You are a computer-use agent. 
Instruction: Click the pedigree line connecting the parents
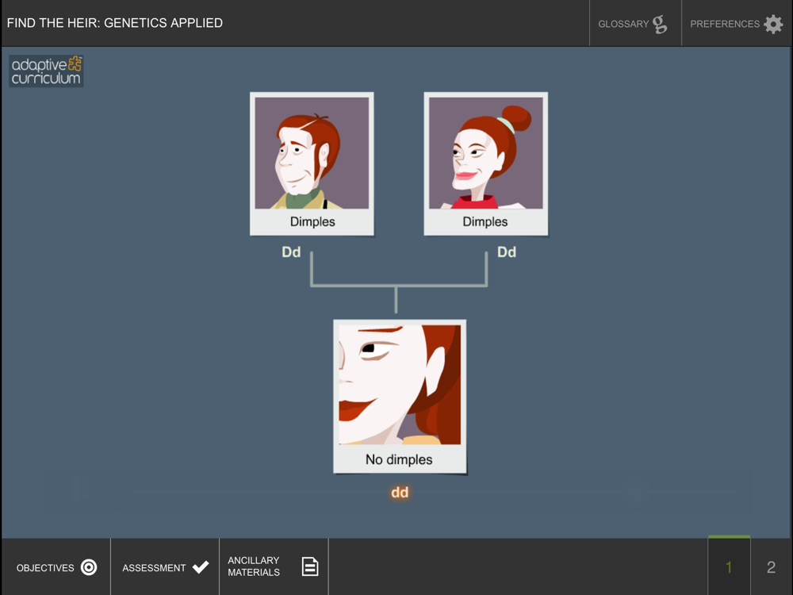399,286
